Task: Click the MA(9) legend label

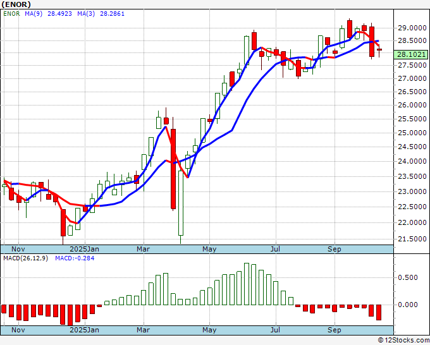Action: click(x=34, y=14)
